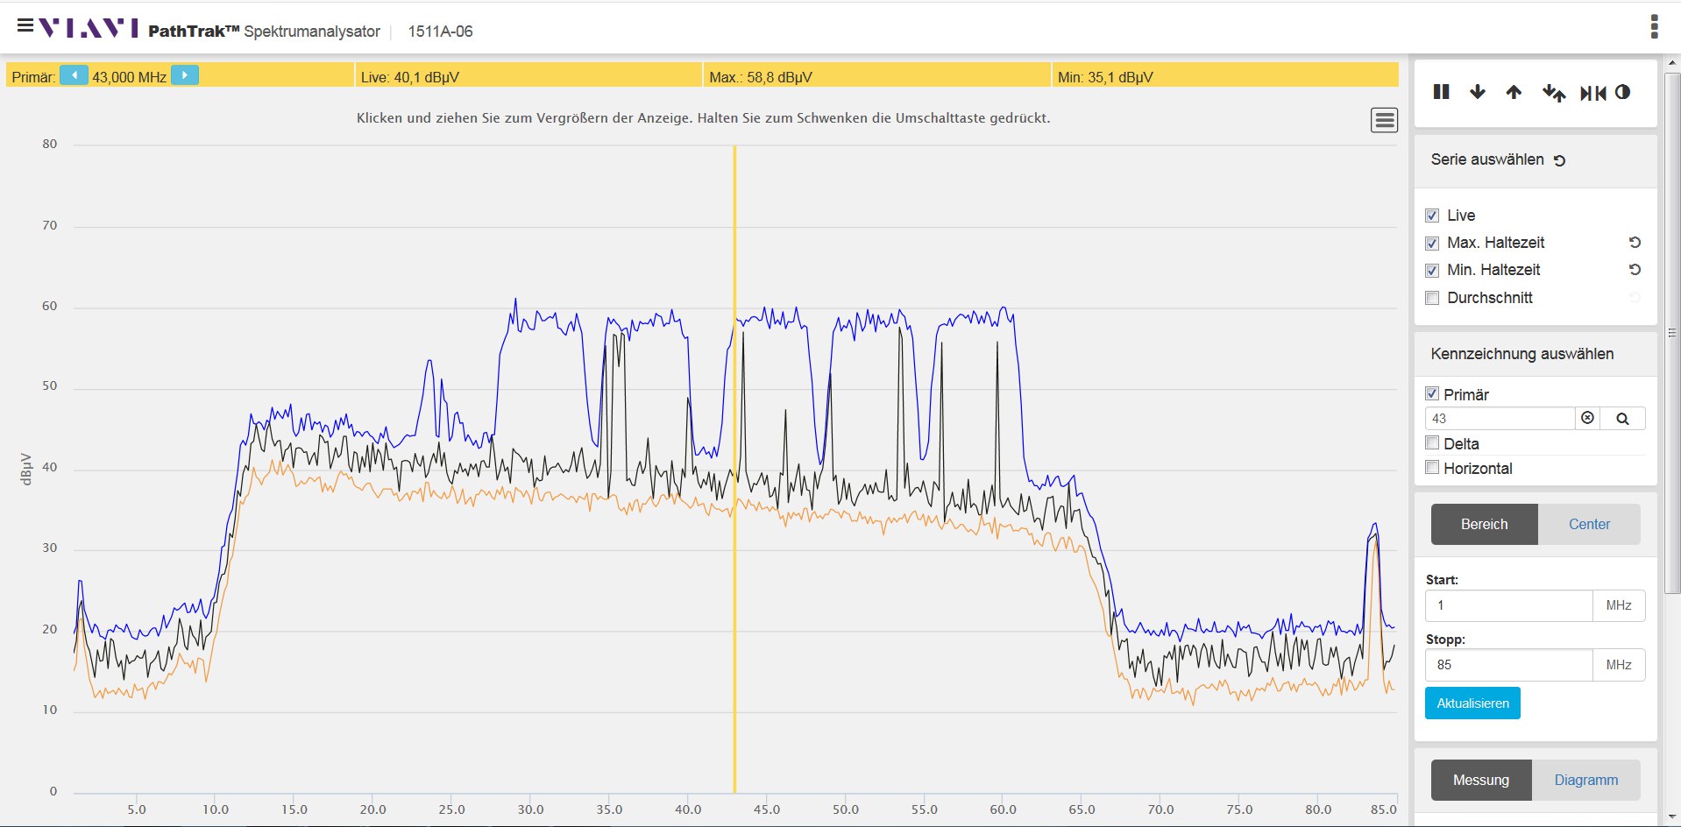Switch to the Diagramm tab
The height and width of the screenshot is (827, 1681).
(1585, 780)
